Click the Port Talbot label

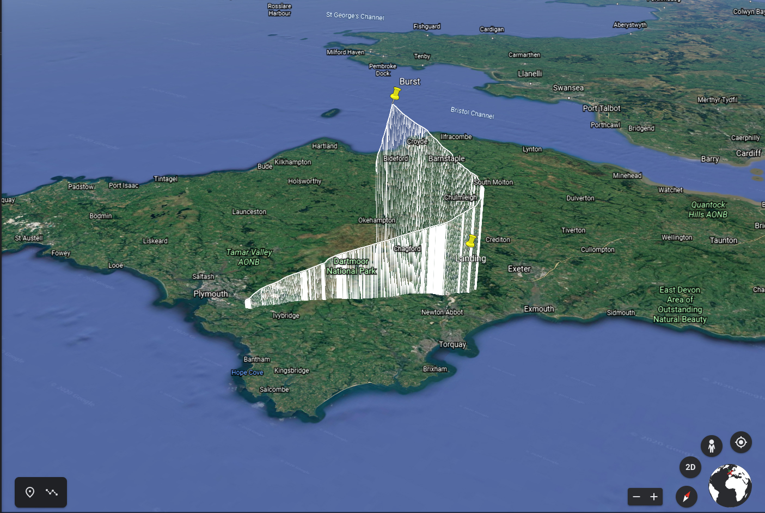pos(602,108)
